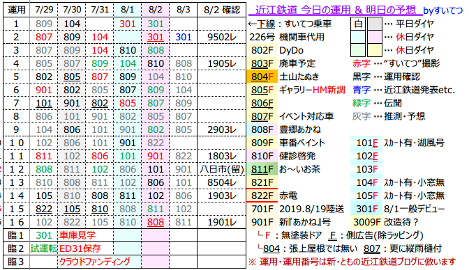Open the '近江鉄道 今日の運用 & 明日の予想' title link
The width and height of the screenshot is (469, 270).
[x=335, y=10]
